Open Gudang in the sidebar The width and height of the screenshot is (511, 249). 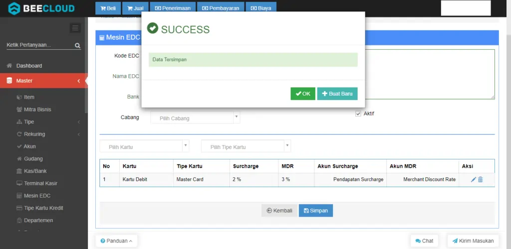tap(33, 159)
